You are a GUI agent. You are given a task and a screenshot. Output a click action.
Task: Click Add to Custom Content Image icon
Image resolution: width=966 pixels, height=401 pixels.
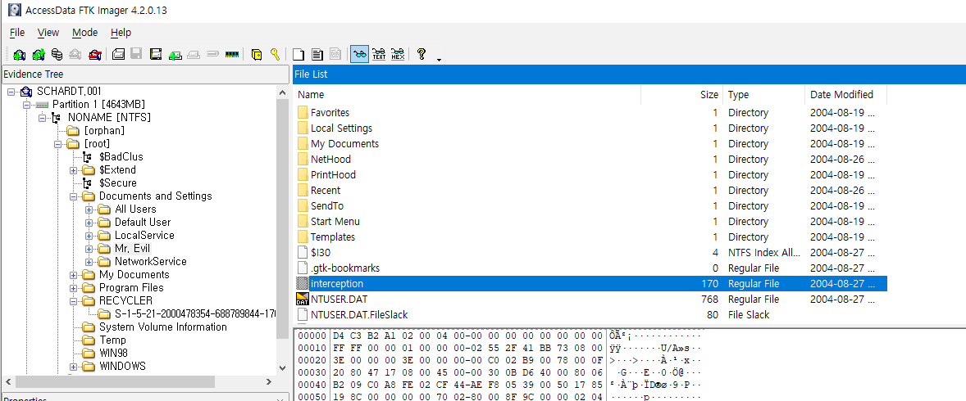pyautogui.click(x=175, y=54)
